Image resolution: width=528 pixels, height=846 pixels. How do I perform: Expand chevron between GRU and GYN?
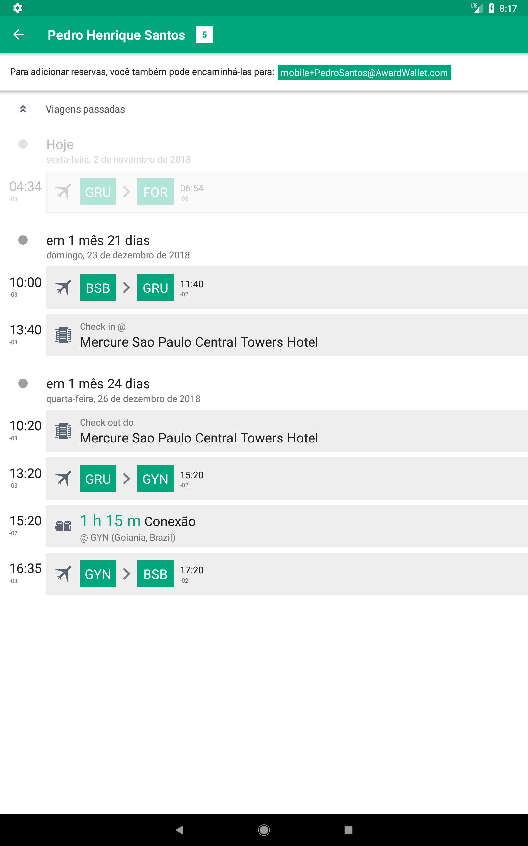tap(127, 478)
